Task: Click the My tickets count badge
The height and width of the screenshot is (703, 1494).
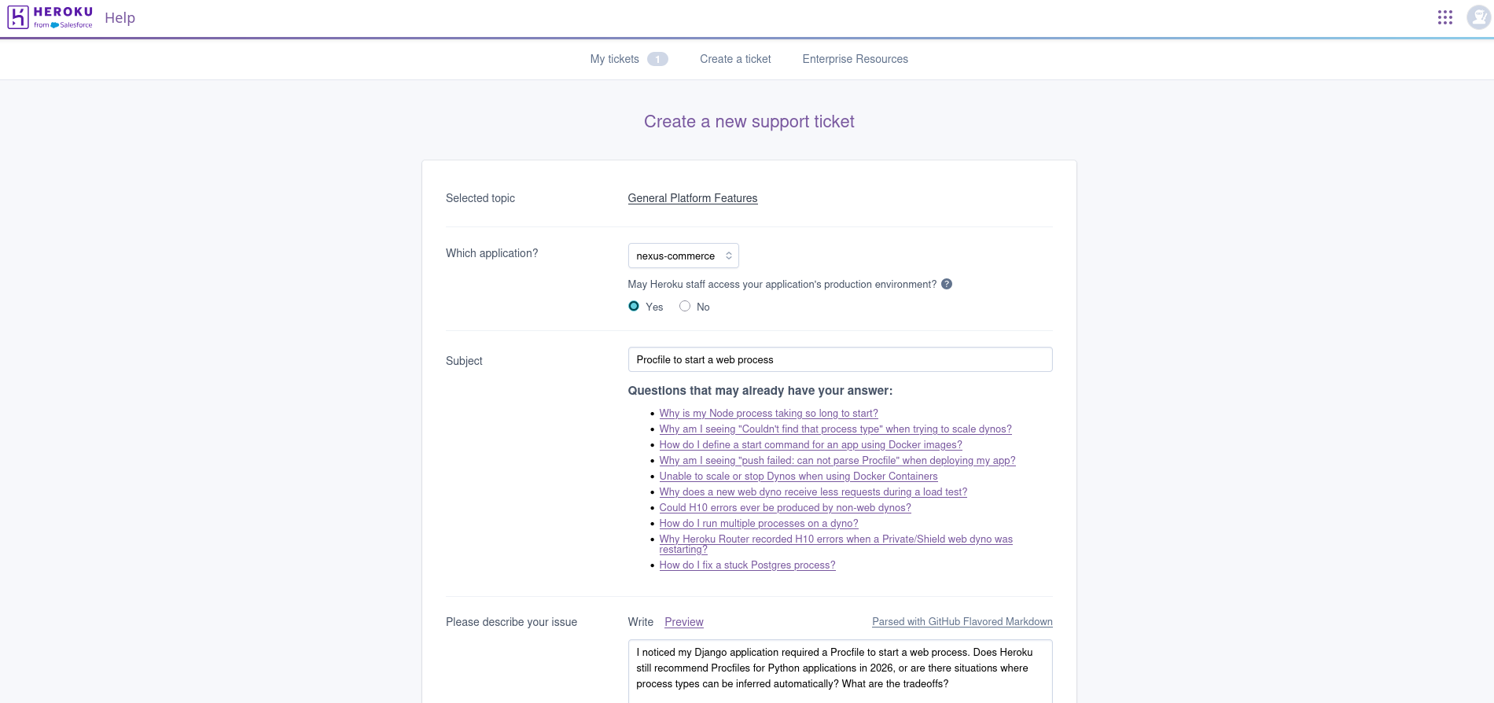Action: click(657, 59)
